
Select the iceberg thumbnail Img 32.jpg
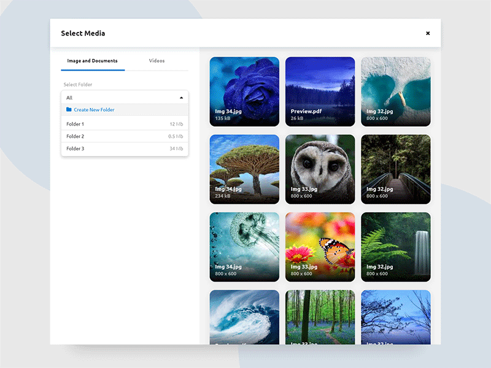395,91
